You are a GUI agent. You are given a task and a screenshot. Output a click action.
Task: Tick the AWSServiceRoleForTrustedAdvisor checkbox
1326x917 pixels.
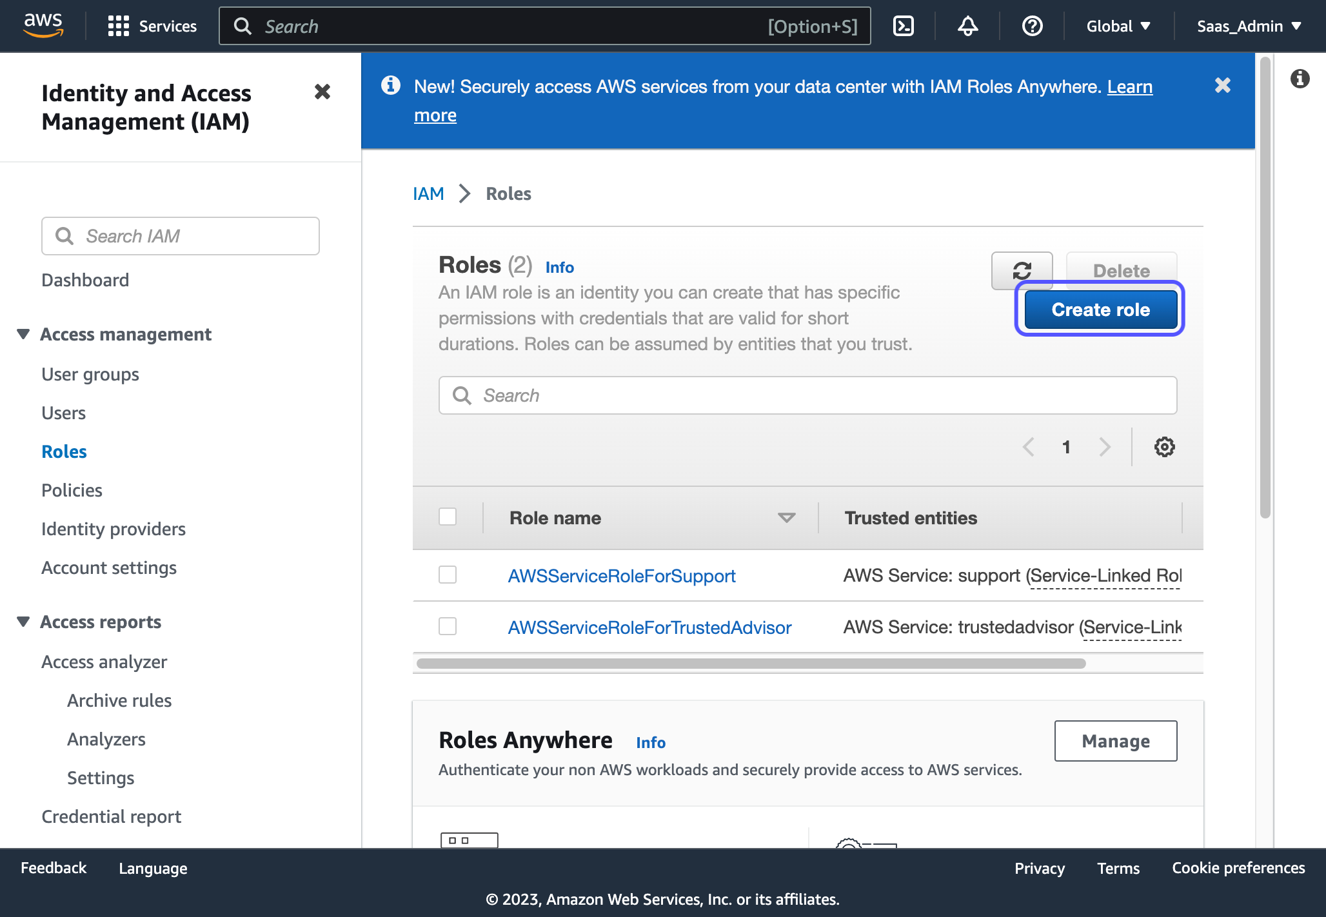click(448, 626)
